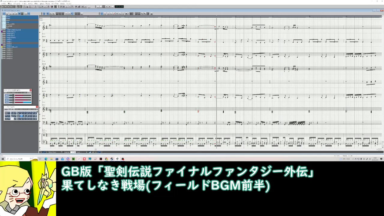Open File Explorer from the taskbar
Viewport: 384px width, 216px height.
click(52, 159)
